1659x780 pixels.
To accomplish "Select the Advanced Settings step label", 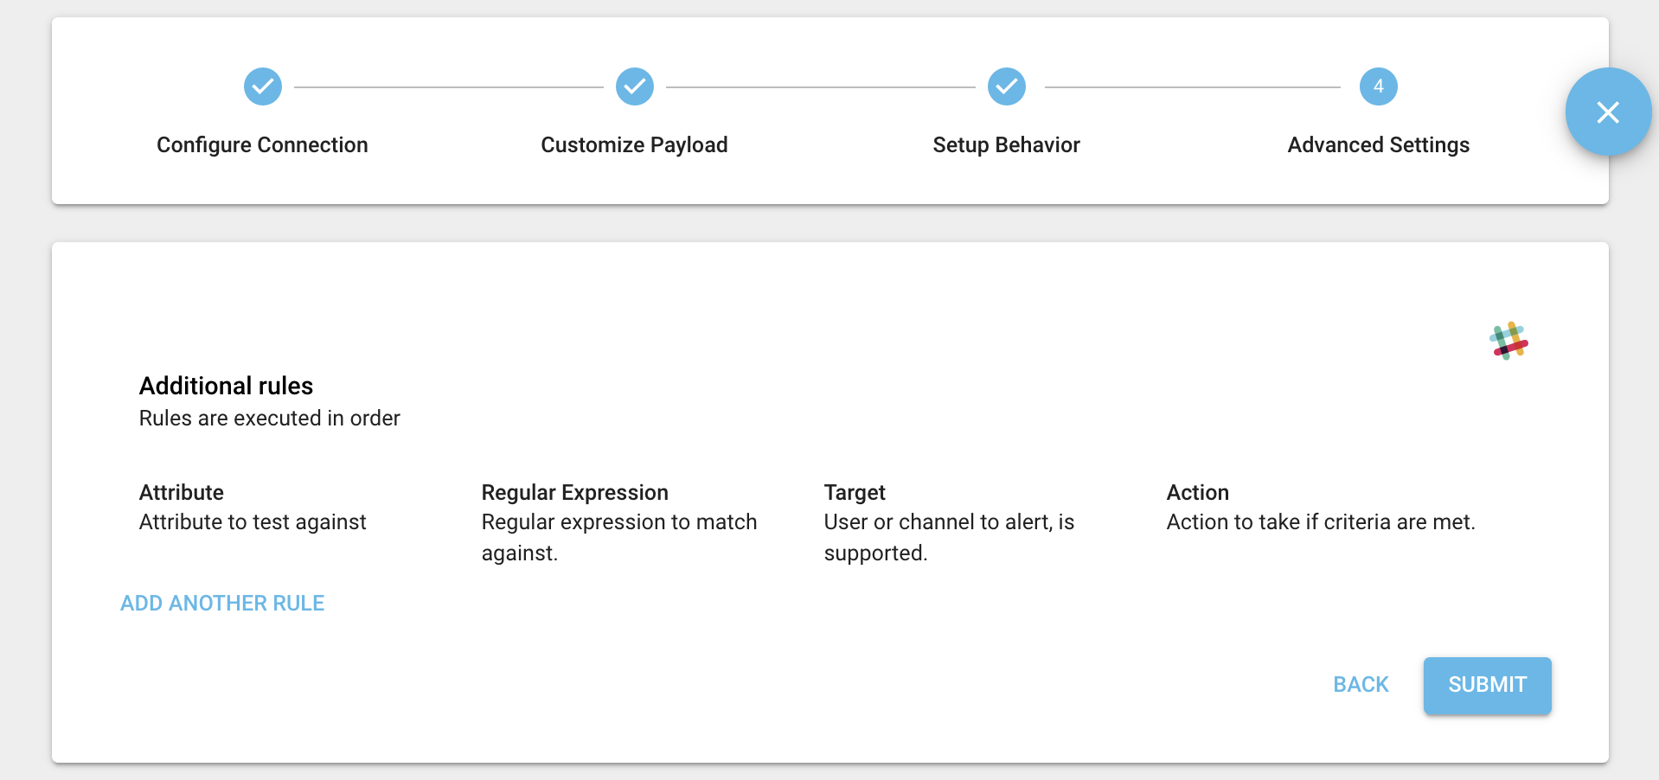I will click(1379, 144).
